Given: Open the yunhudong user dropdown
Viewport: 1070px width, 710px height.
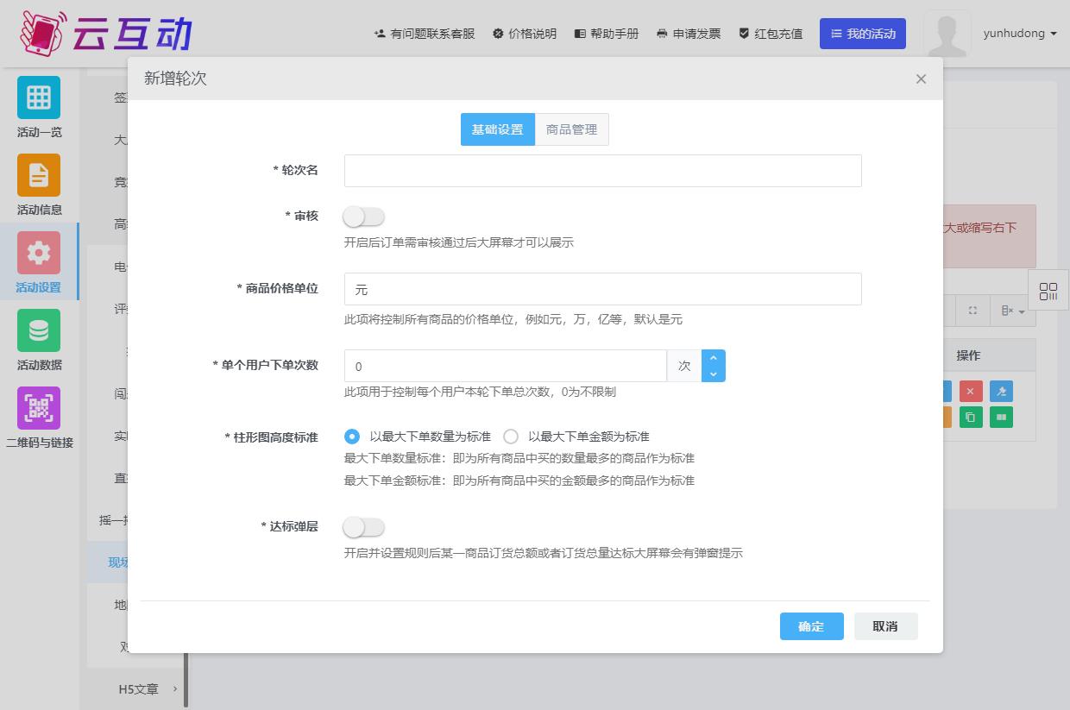Looking at the screenshot, I should click(1019, 34).
